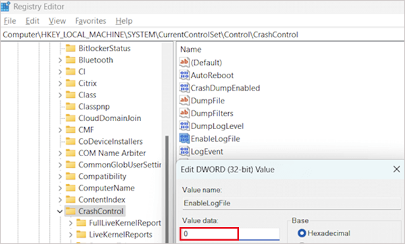
Task: Select the DumpFile string value icon
Action: (x=184, y=101)
